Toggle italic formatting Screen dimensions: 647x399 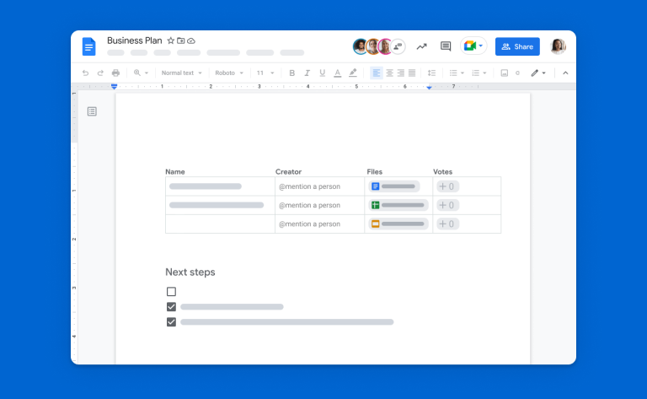[x=307, y=73]
